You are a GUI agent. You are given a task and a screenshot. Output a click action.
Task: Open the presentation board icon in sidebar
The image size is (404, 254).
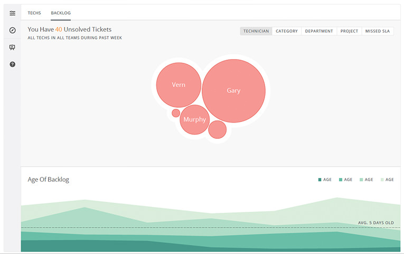point(12,47)
